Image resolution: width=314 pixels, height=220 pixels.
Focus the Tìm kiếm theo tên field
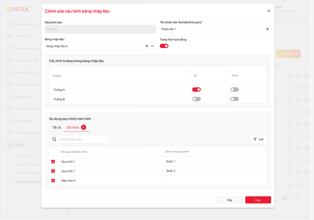click(x=82, y=140)
